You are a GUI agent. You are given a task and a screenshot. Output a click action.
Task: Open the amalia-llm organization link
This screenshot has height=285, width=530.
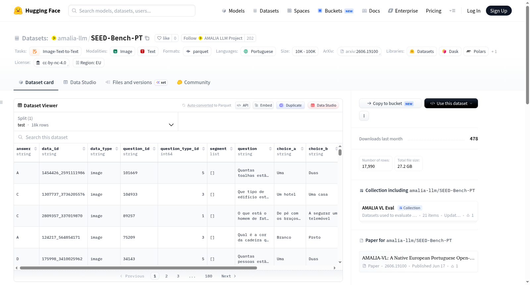point(72,38)
